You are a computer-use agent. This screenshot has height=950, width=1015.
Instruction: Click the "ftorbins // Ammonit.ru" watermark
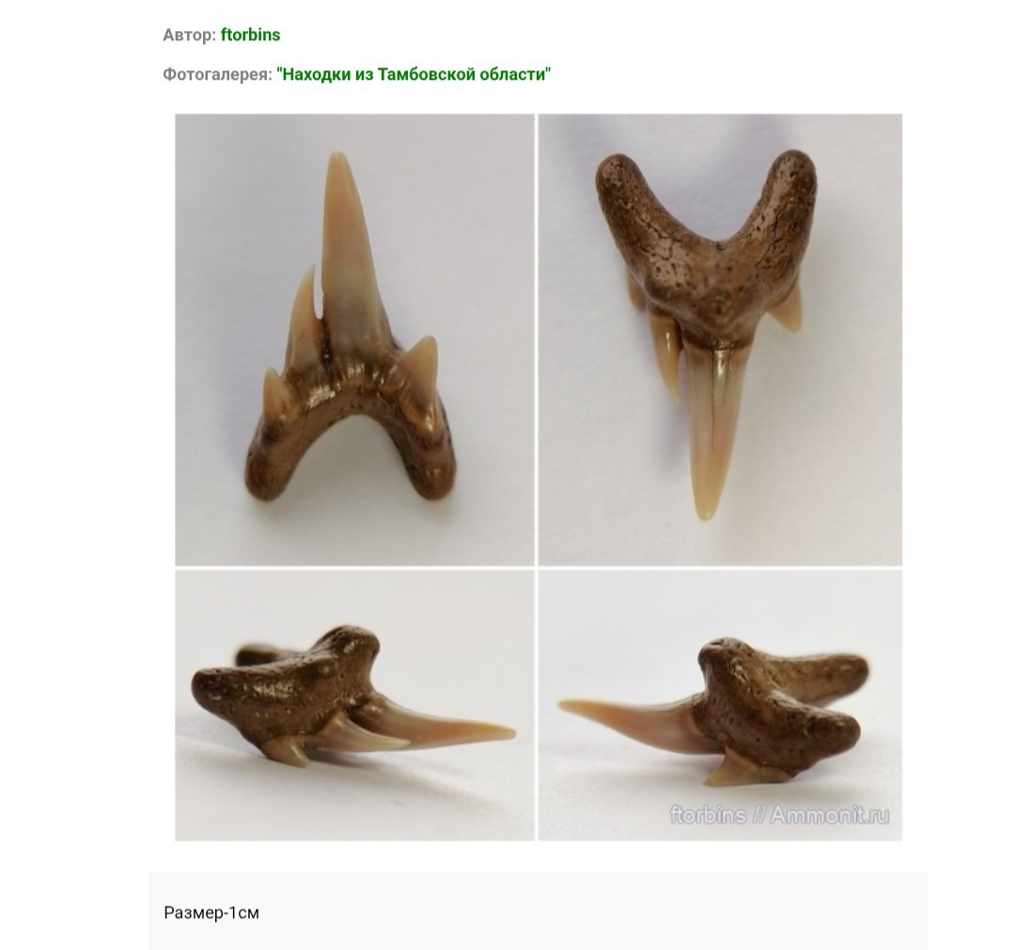[x=779, y=815]
